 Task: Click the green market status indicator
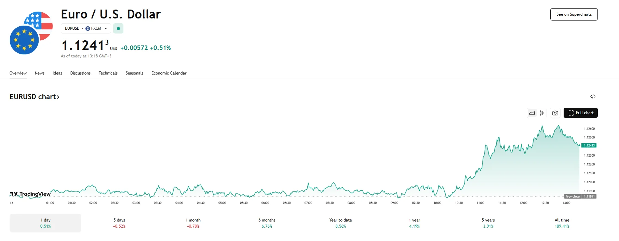coord(118,28)
